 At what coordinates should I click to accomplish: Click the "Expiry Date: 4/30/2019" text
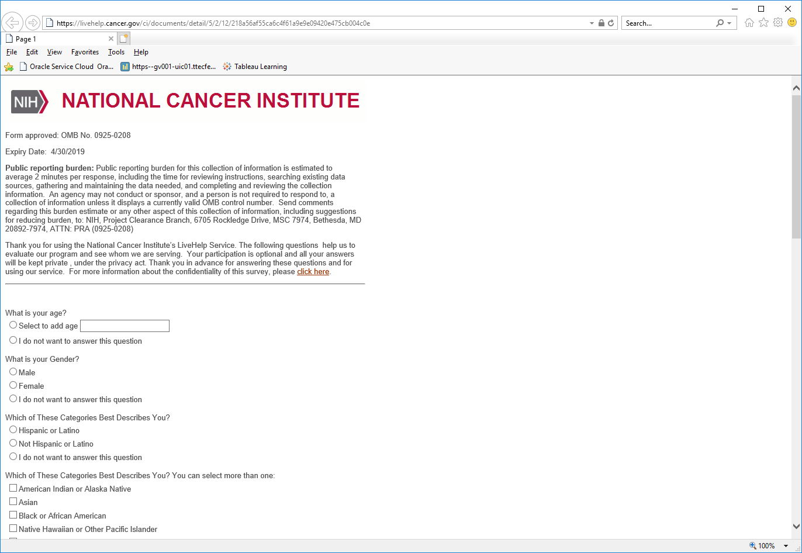[x=45, y=152]
